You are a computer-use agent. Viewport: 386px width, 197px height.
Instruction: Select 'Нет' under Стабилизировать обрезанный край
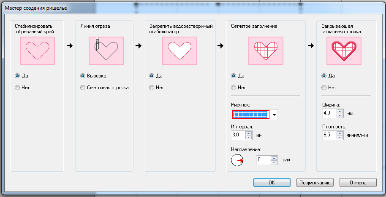point(17,88)
